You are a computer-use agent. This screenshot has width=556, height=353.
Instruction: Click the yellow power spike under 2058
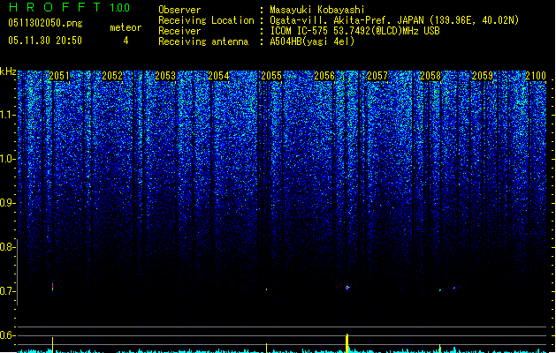(x=439, y=349)
